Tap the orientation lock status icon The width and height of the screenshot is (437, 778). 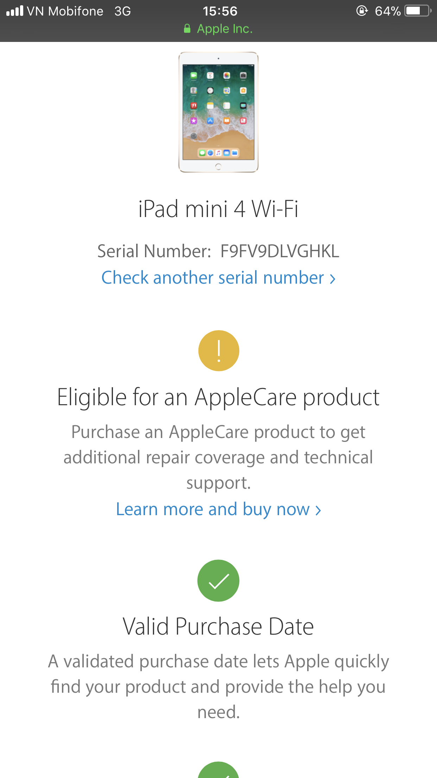362,11
